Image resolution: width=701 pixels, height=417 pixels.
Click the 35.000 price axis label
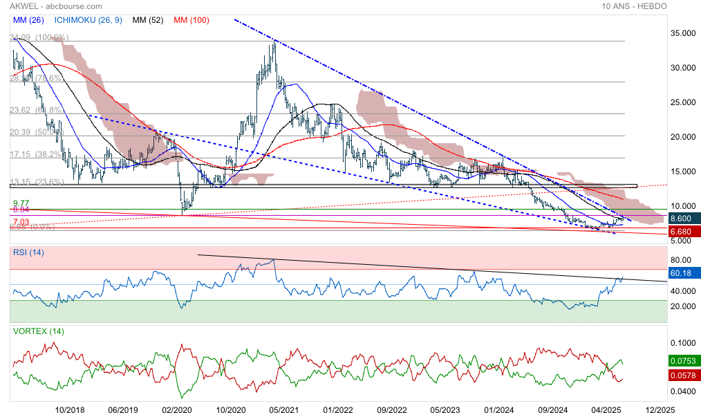[x=683, y=33]
